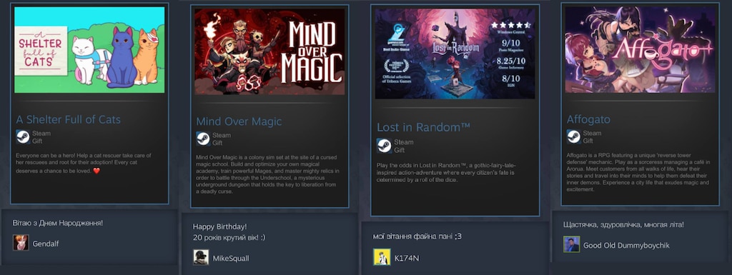Click Steam icon under A Shelter Full of Cats
This screenshot has width=732, height=275.
coord(23,136)
